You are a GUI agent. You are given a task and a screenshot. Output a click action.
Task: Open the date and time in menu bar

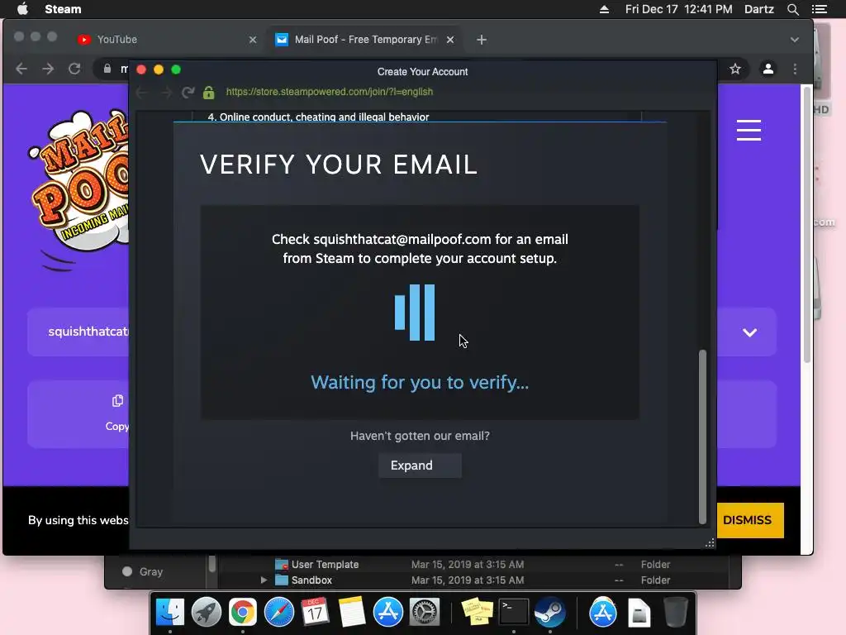[679, 9]
